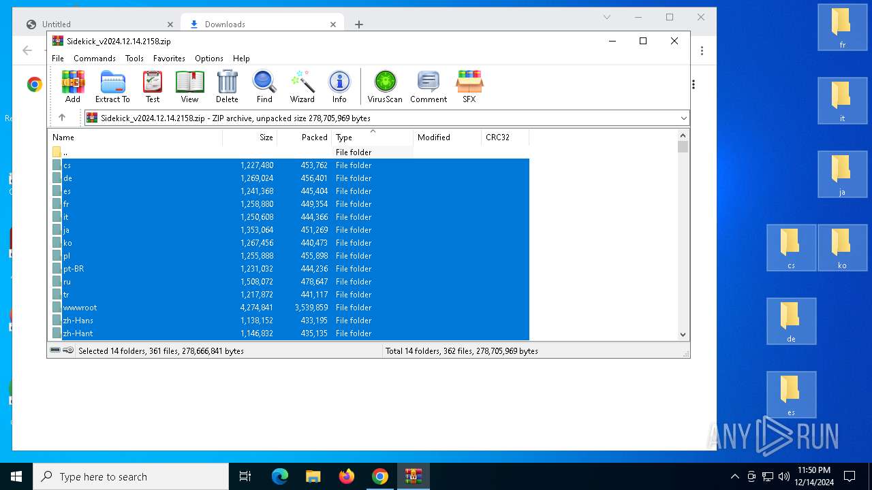Select the de desktop folder

pyautogui.click(x=792, y=321)
